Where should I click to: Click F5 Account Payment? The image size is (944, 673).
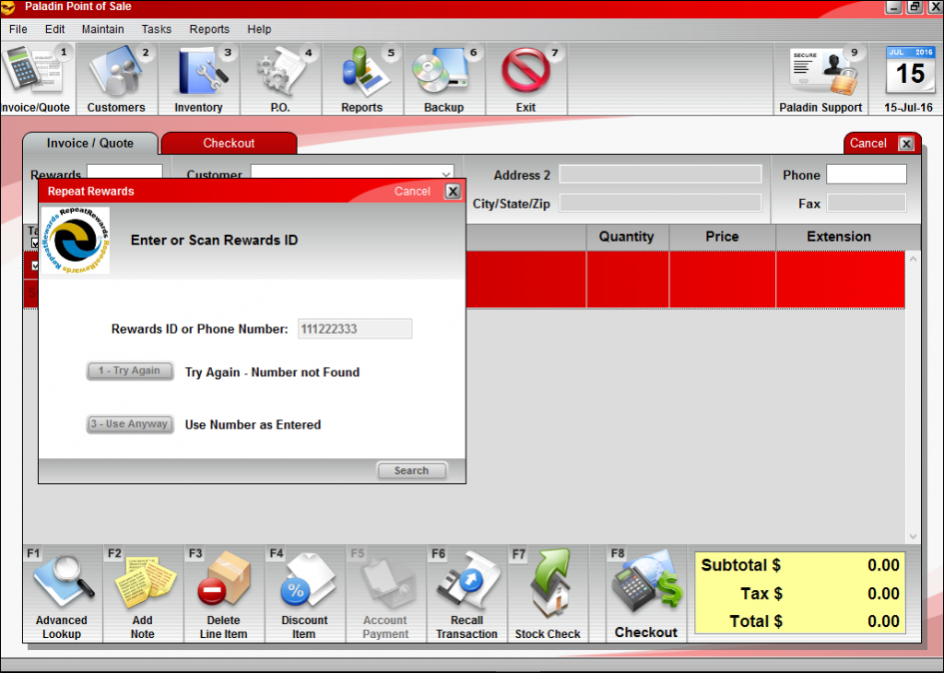point(385,594)
